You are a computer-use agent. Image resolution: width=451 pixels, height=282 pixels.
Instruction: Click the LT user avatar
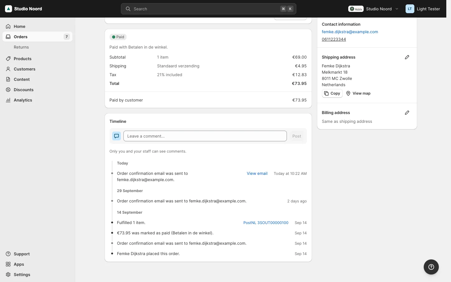pos(410,9)
